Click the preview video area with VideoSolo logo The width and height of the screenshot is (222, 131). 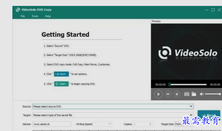click(186, 52)
